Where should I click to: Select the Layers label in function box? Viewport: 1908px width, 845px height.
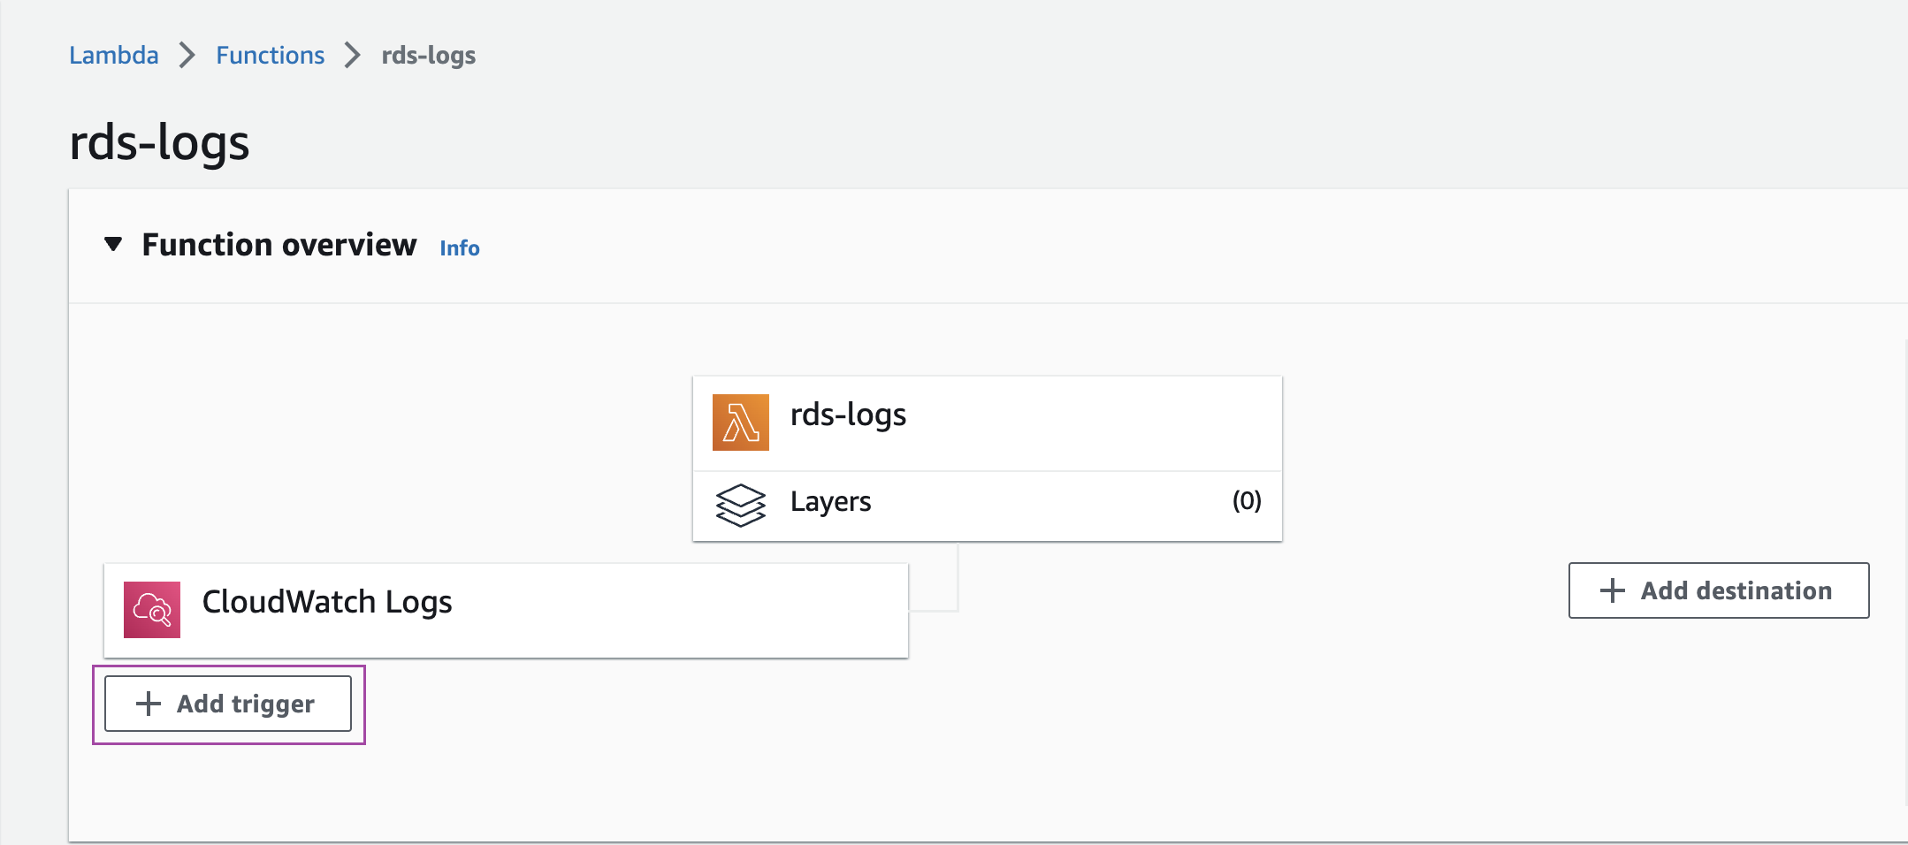[830, 501]
